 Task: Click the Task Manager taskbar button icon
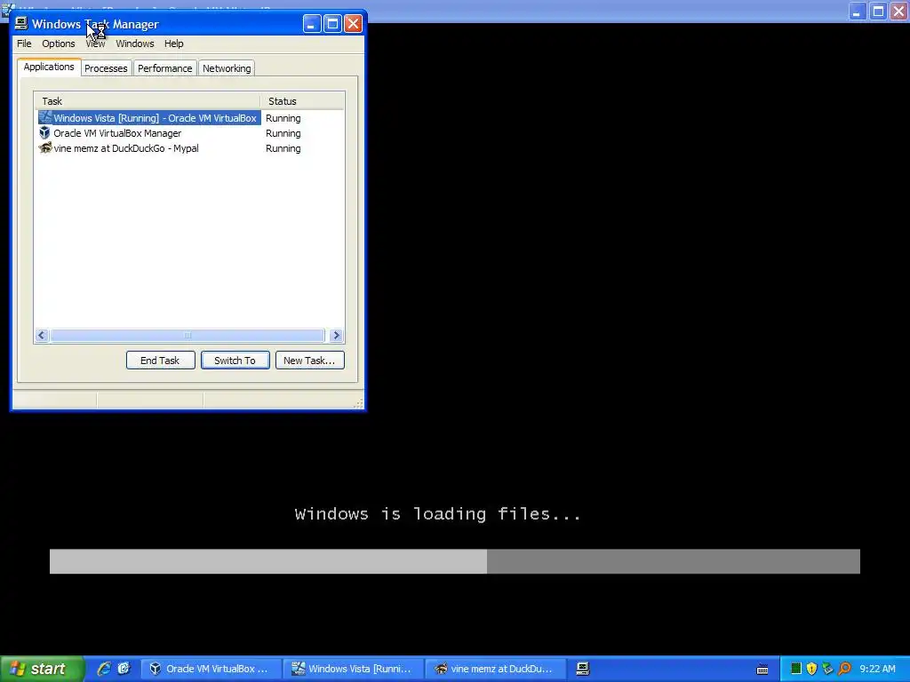pos(583,669)
